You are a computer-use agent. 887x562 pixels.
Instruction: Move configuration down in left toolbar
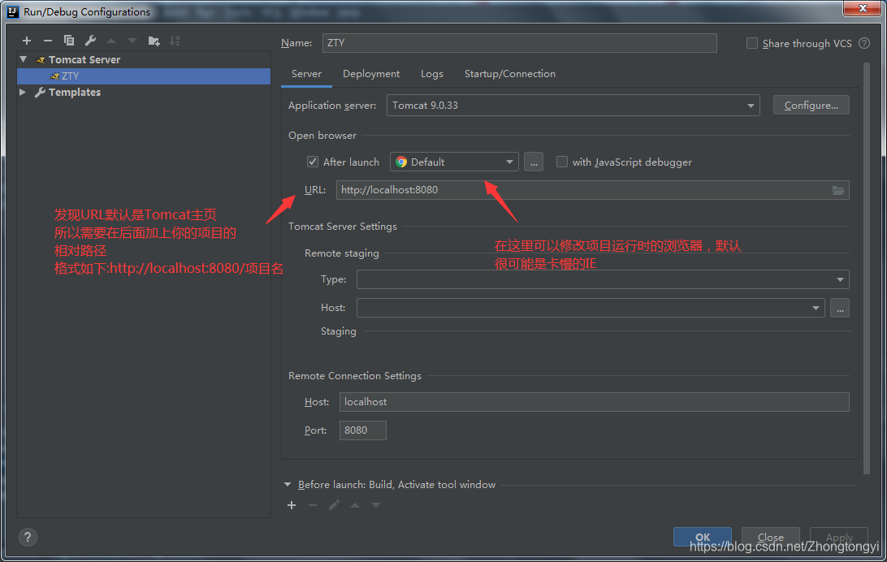[132, 41]
